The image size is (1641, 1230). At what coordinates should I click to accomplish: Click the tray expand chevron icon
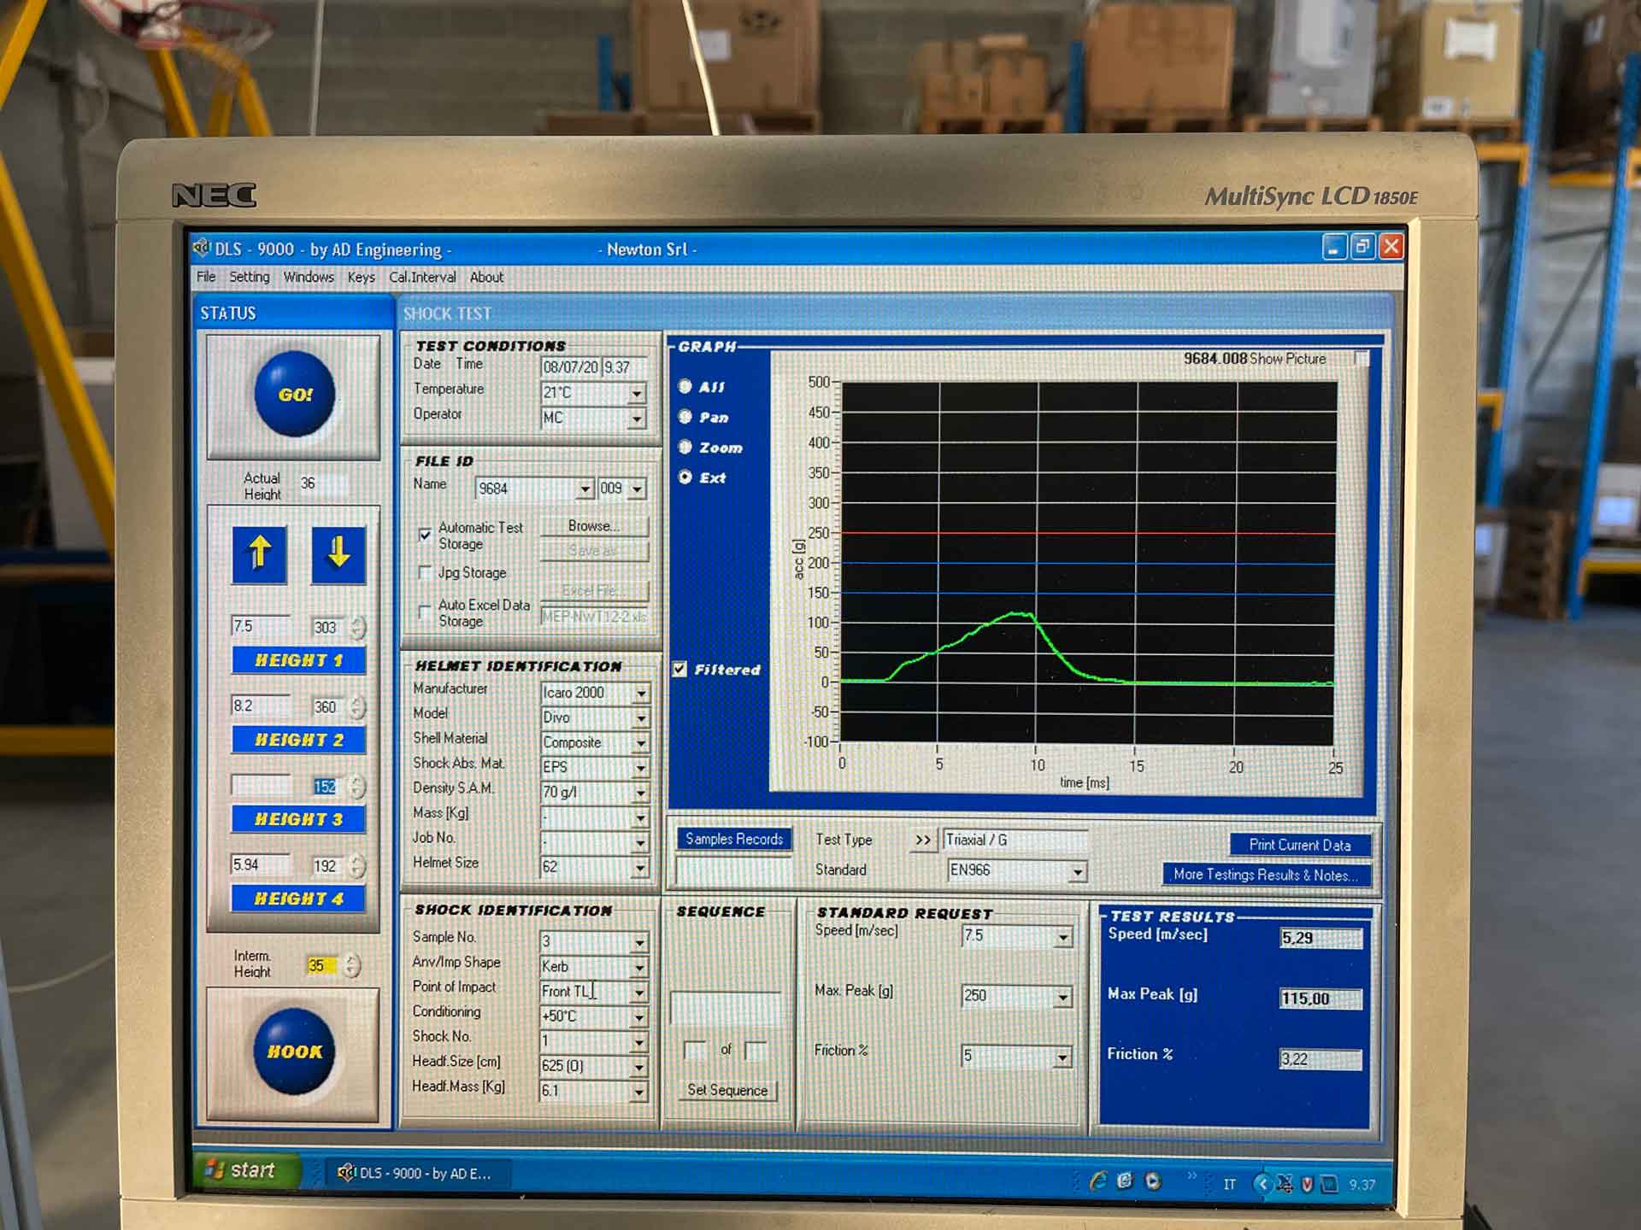click(1262, 1183)
